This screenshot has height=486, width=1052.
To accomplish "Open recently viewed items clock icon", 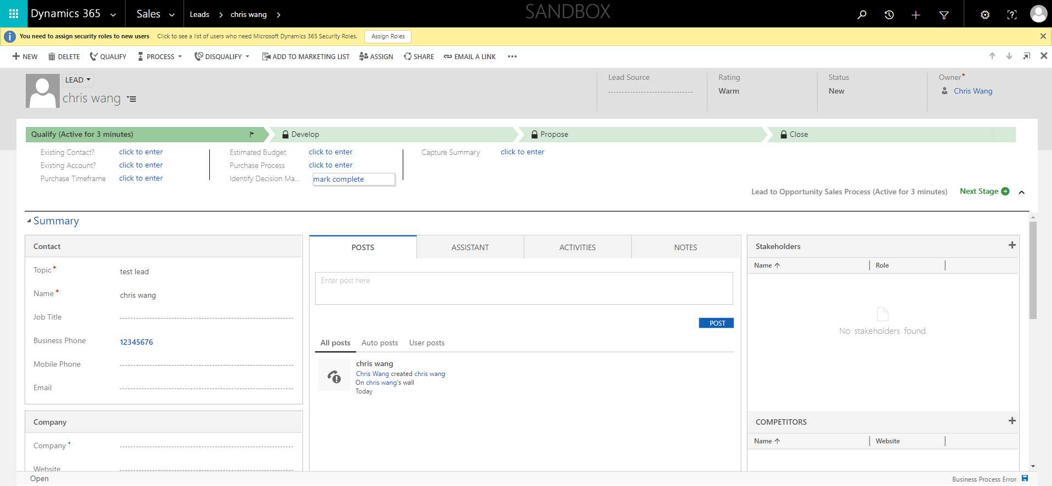I will pos(889,15).
